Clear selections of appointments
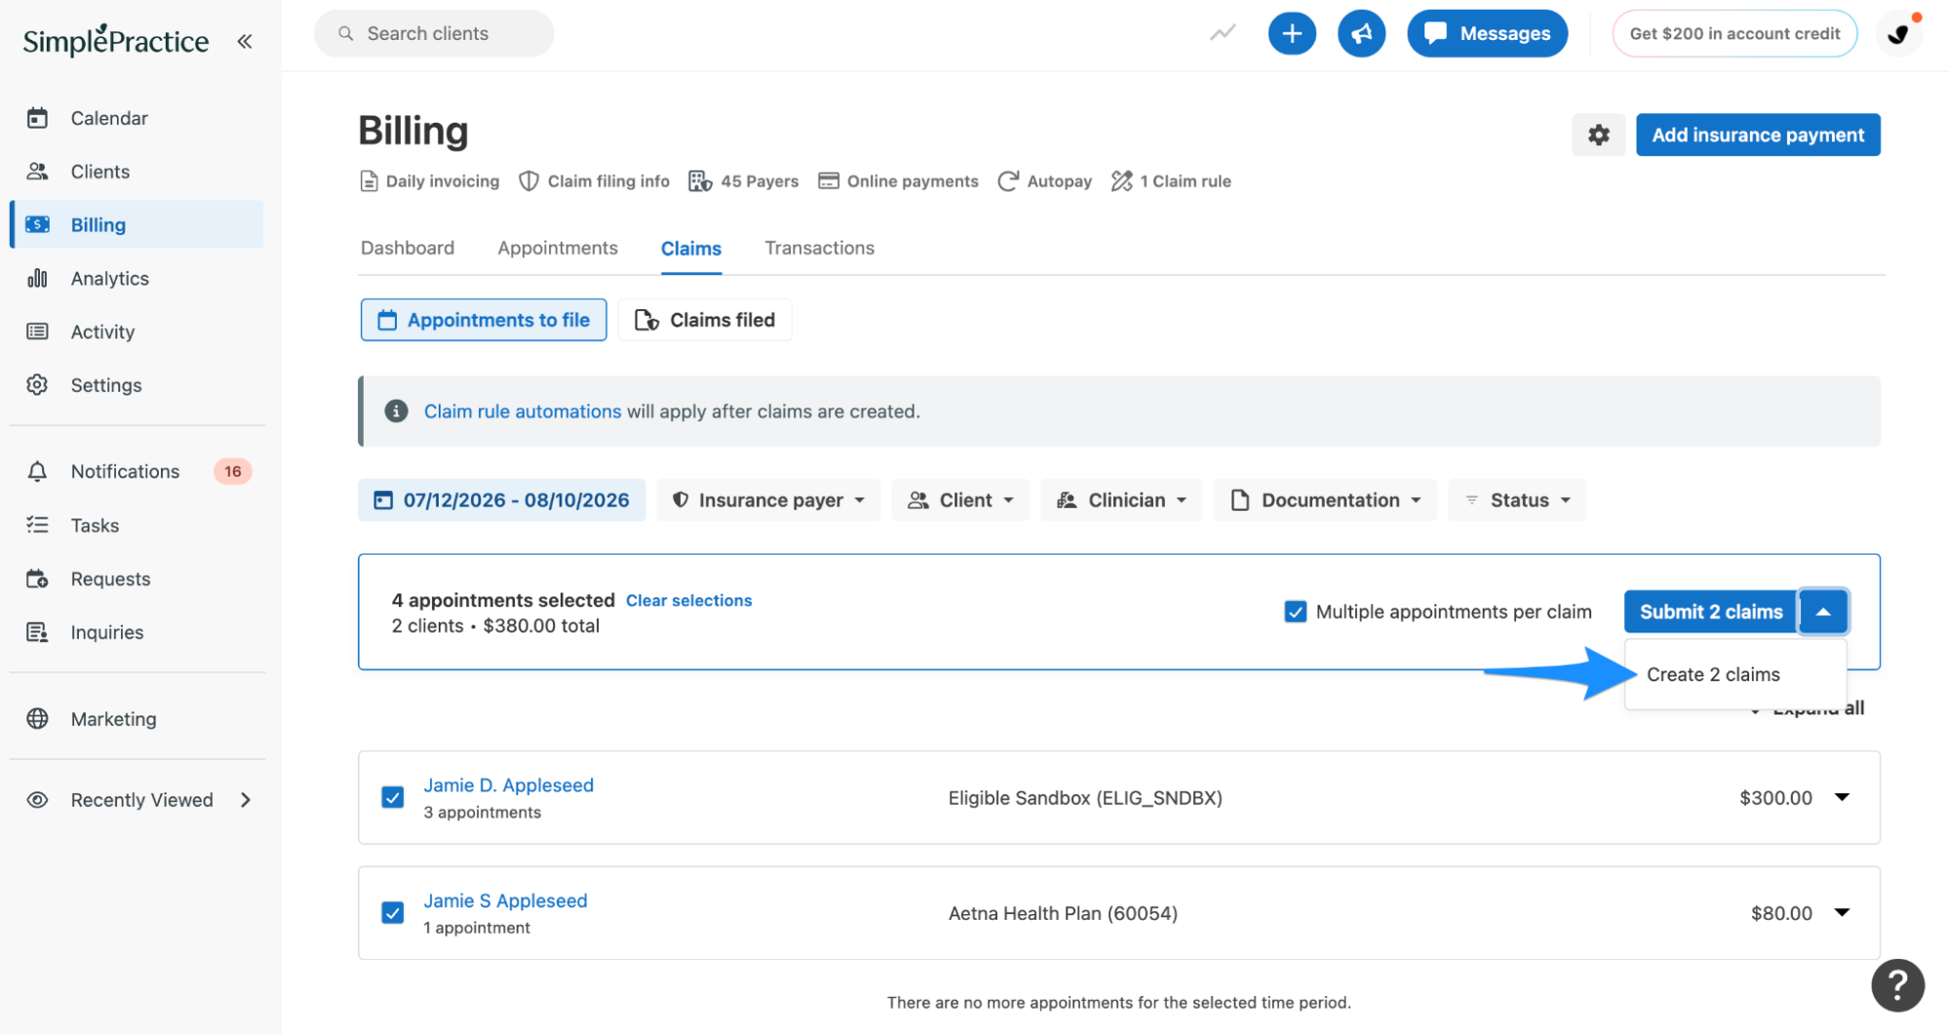 coord(688,600)
